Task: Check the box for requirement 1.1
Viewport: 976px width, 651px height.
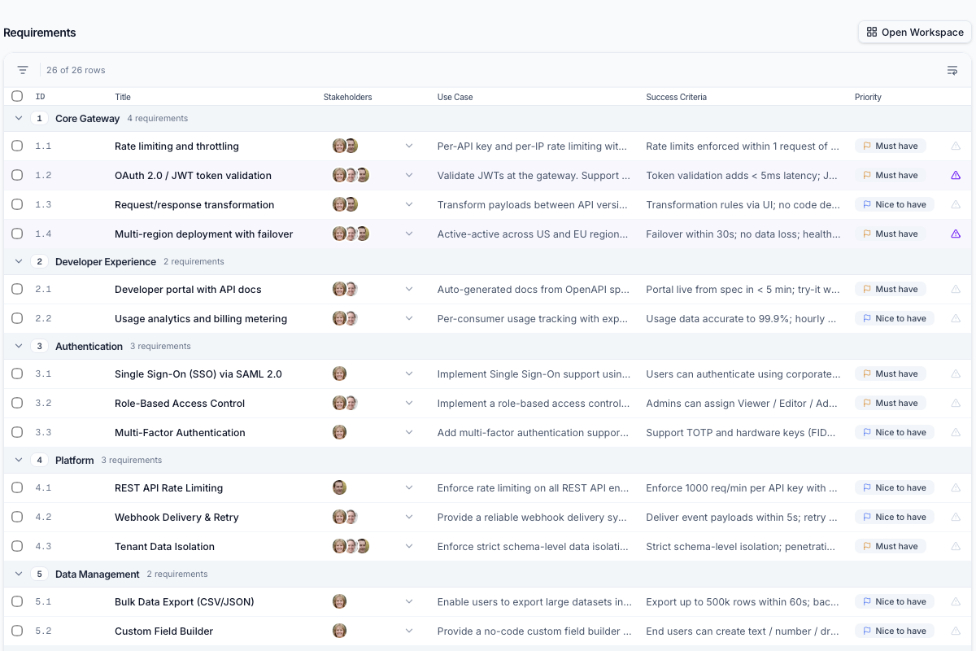Action: click(17, 146)
